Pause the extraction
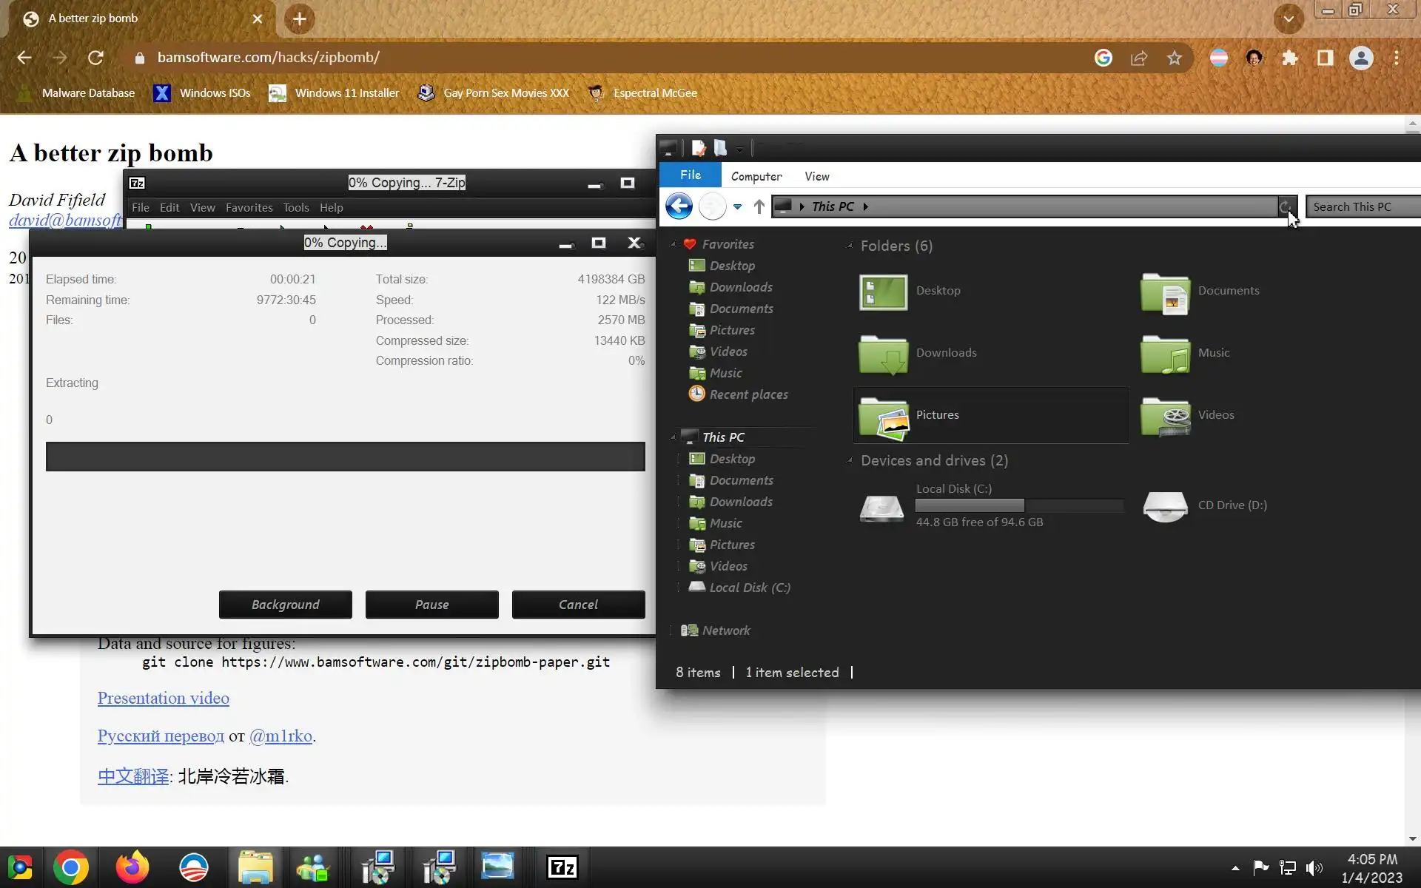Image resolution: width=1421 pixels, height=888 pixels. [x=431, y=605]
